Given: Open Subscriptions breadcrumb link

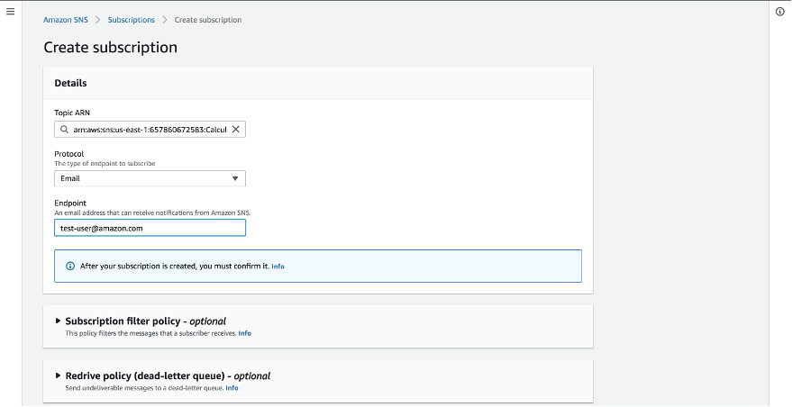Looking at the screenshot, I should click(x=131, y=20).
